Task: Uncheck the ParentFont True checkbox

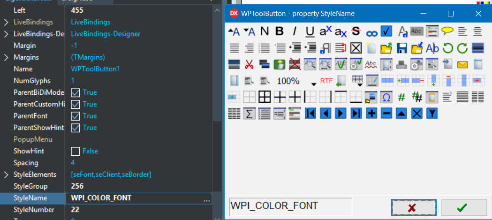Action: (76, 116)
